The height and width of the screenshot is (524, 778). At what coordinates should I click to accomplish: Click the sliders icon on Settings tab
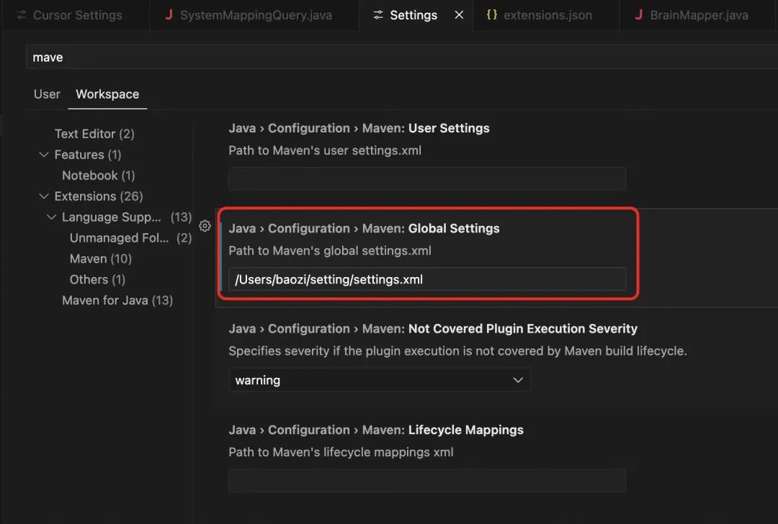[x=378, y=15]
